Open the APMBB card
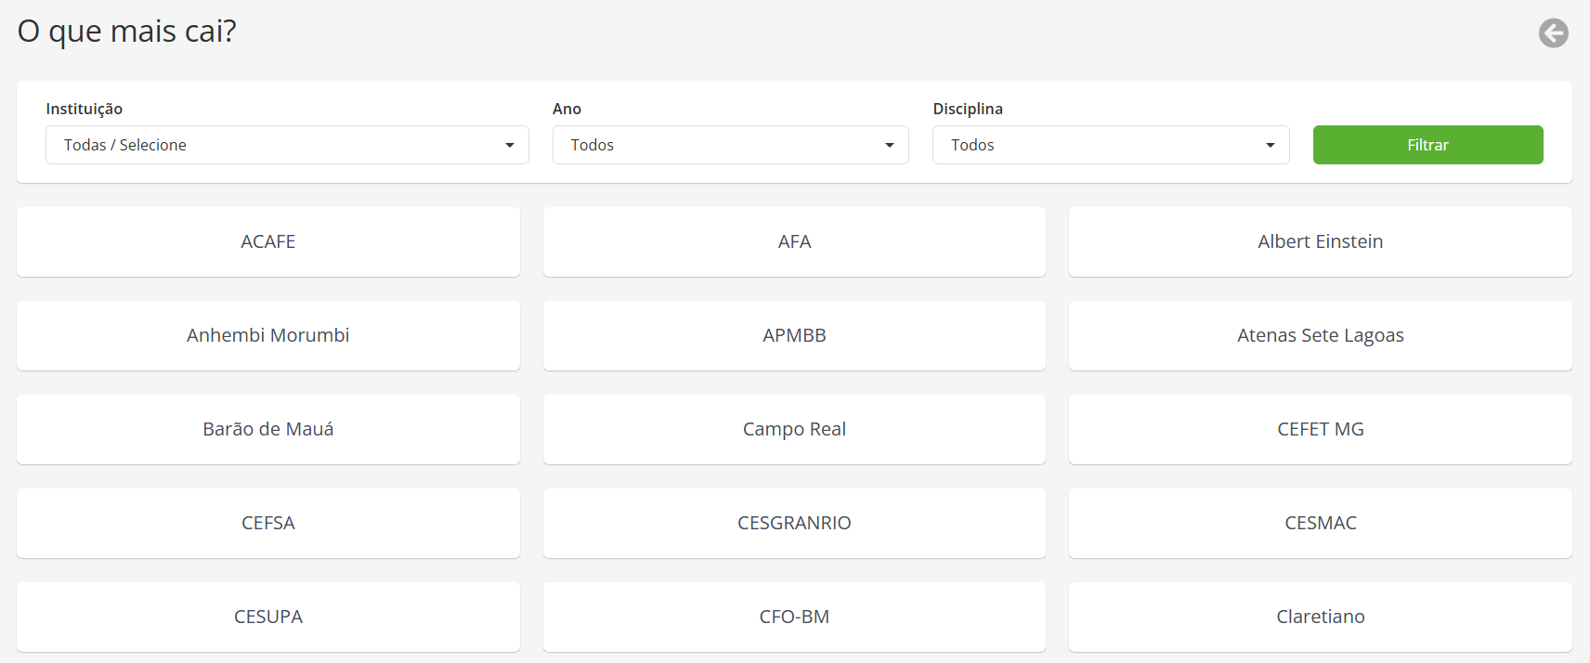Image resolution: width=1590 pixels, height=663 pixels. pos(794,335)
